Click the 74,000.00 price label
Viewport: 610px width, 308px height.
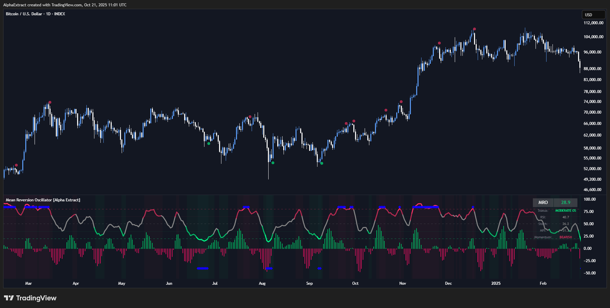click(x=592, y=102)
